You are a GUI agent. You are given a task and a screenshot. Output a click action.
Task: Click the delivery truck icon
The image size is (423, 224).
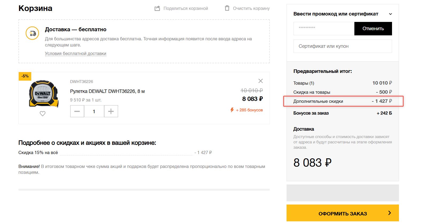pos(32,33)
